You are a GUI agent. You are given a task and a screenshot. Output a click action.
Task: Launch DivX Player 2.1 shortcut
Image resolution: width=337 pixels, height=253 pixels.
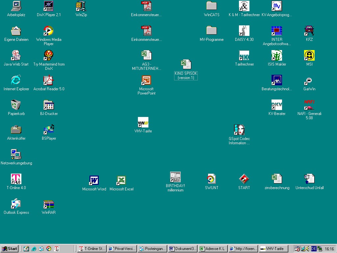[49, 6]
